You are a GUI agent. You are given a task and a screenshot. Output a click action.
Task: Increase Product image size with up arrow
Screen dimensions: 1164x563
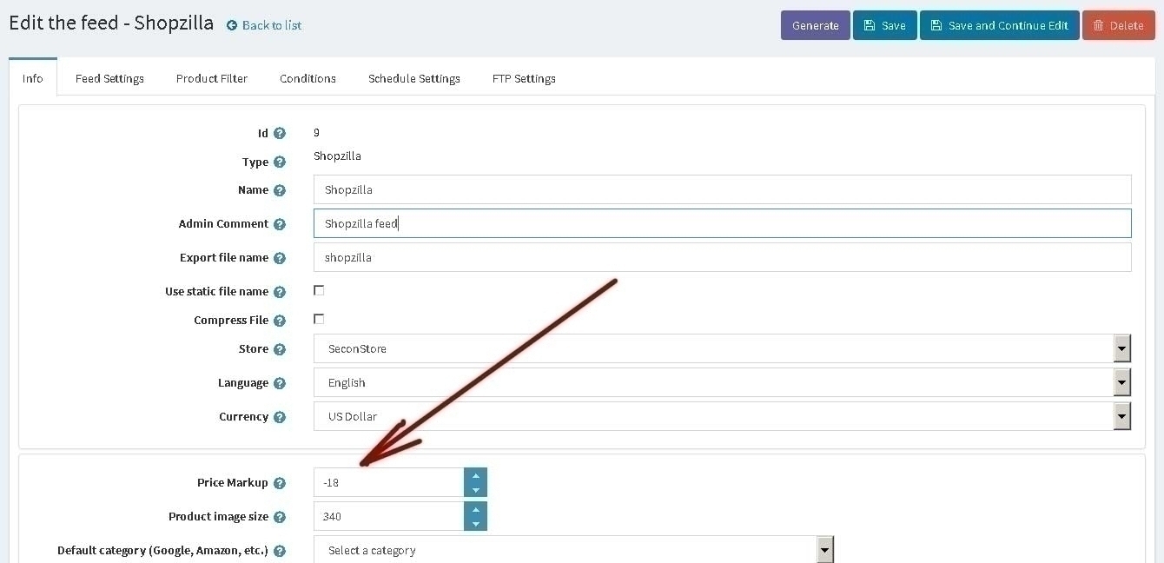(x=475, y=509)
